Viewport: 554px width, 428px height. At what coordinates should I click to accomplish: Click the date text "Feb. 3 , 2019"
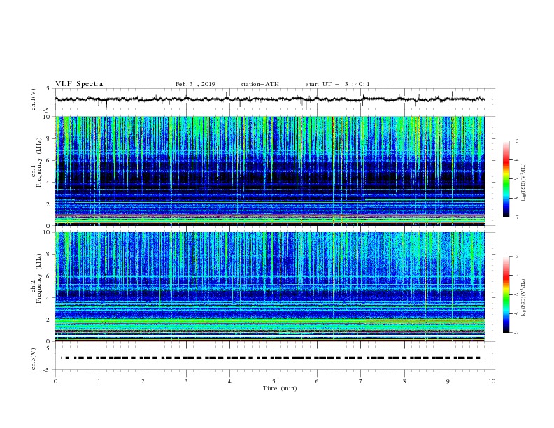[195, 84]
